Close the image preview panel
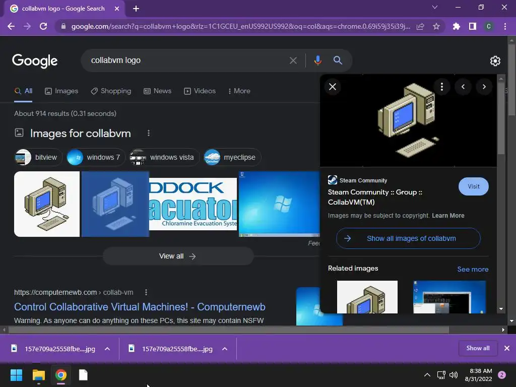 pos(333,87)
